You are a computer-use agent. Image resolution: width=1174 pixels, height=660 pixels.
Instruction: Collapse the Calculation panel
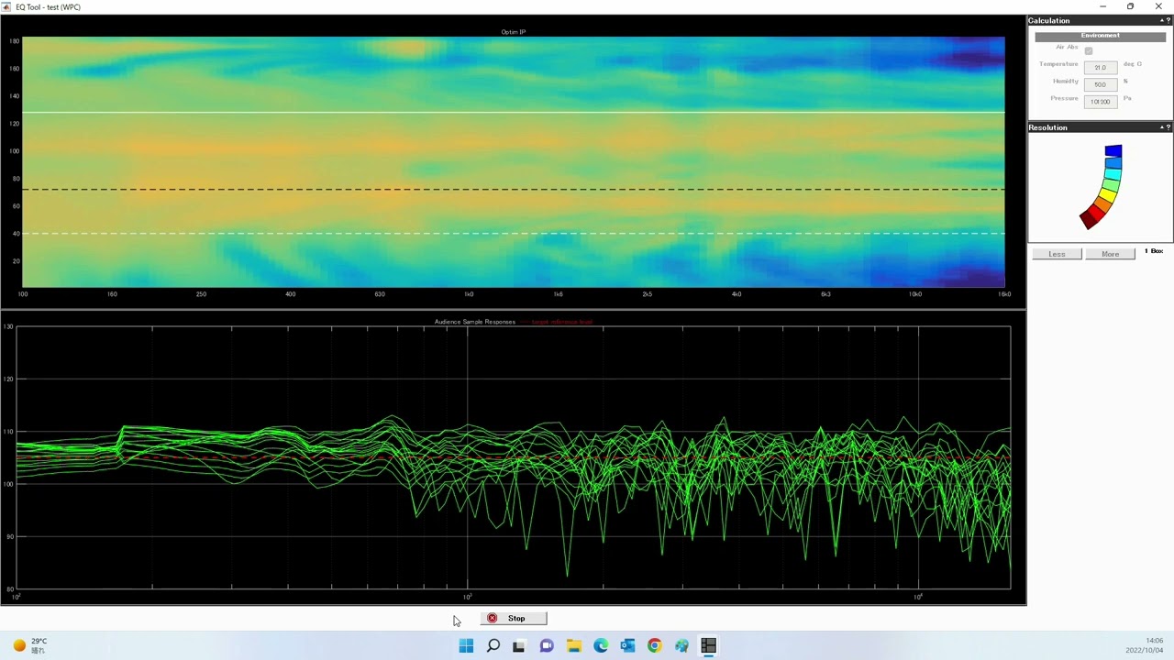click(1162, 20)
